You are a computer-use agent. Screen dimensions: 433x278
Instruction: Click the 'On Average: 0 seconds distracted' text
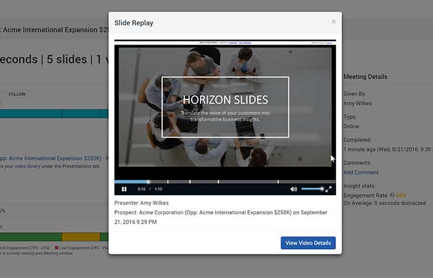(x=384, y=203)
